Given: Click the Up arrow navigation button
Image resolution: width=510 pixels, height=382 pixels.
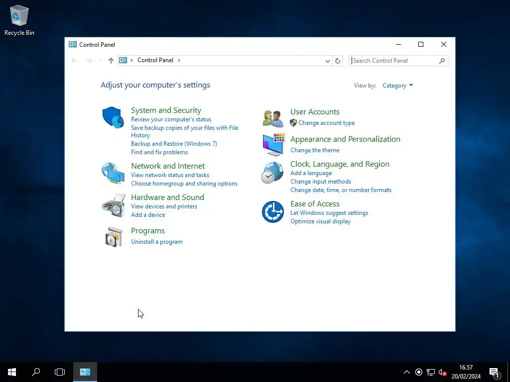Looking at the screenshot, I should pos(111,61).
